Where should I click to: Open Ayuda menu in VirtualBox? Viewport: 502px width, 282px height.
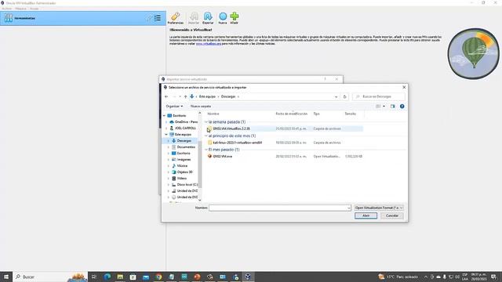click(x=34, y=9)
